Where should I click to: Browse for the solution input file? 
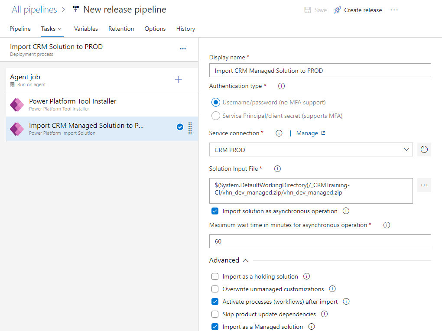424,185
